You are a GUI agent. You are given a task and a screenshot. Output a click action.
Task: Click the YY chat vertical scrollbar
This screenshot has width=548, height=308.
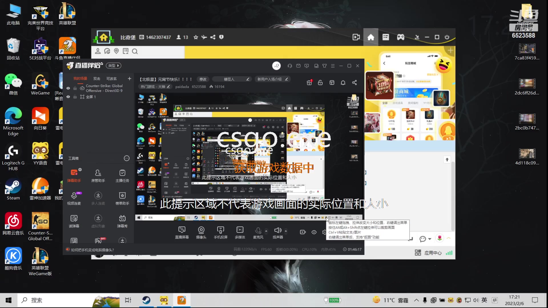coord(453,197)
